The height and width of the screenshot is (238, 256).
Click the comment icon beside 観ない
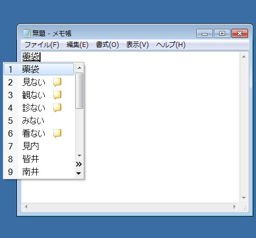pos(57,95)
